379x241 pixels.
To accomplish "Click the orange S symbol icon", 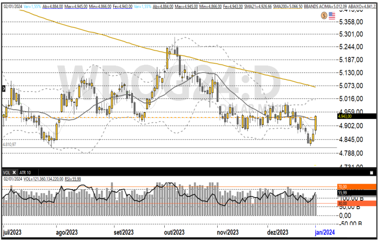I will pos(324,16).
